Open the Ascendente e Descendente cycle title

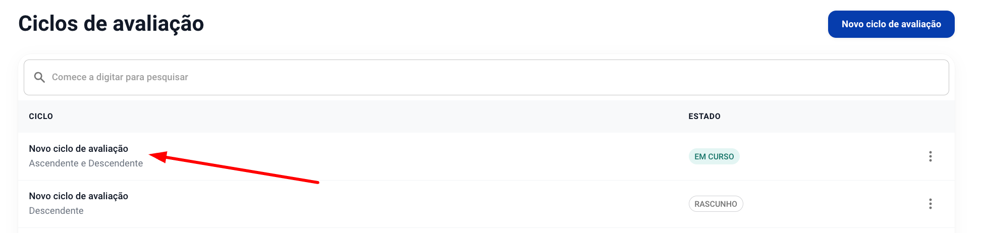[79, 149]
